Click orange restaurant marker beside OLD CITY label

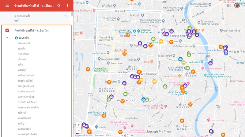128,35
